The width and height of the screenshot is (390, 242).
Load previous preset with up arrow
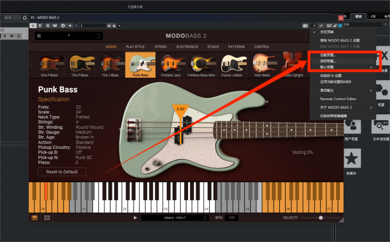click(109, 26)
